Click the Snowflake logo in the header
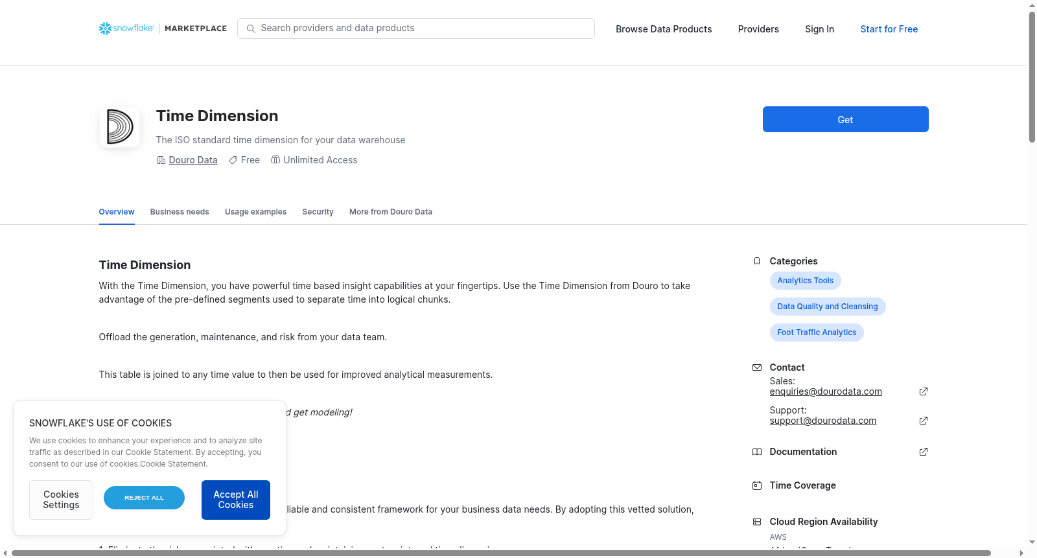The width and height of the screenshot is (1037, 558). coord(126,29)
